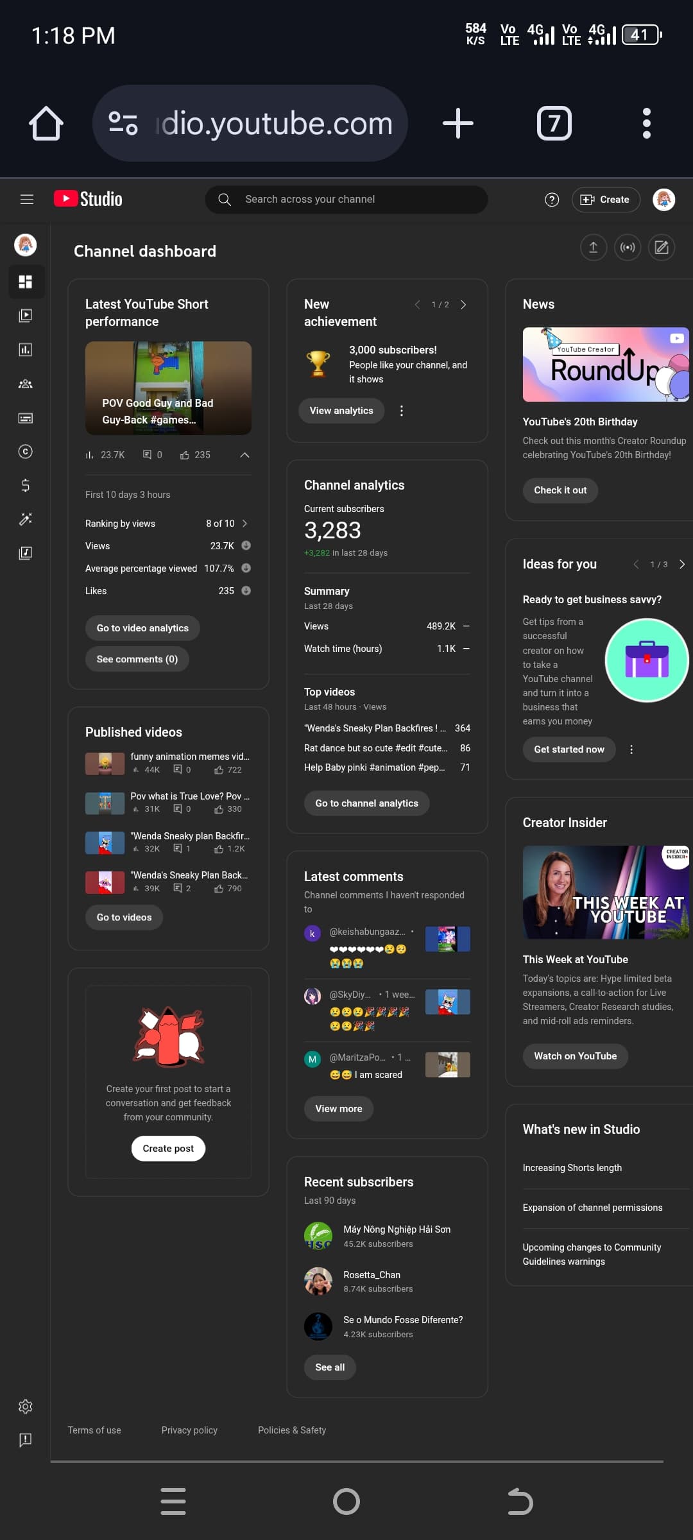Click the YouTube Studio logo
The height and width of the screenshot is (1540, 693).
(x=88, y=199)
